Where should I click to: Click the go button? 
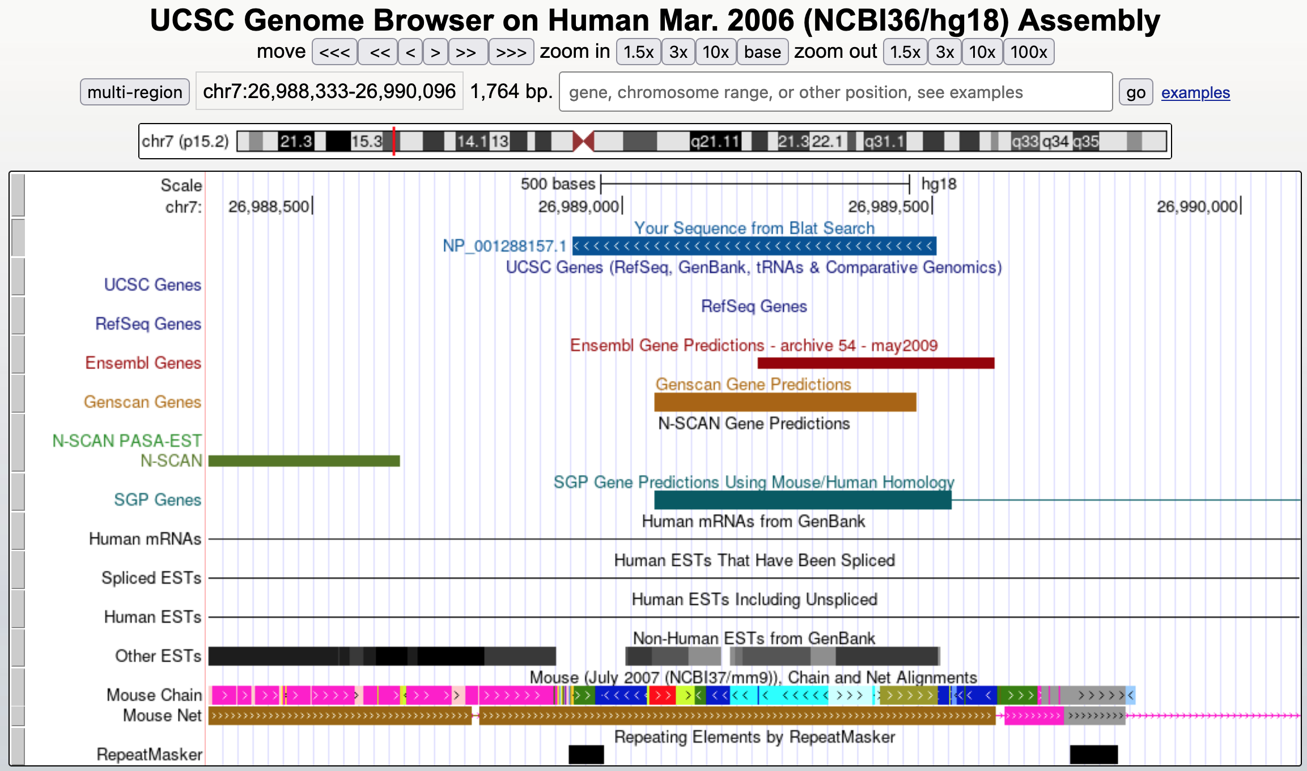coord(1136,92)
